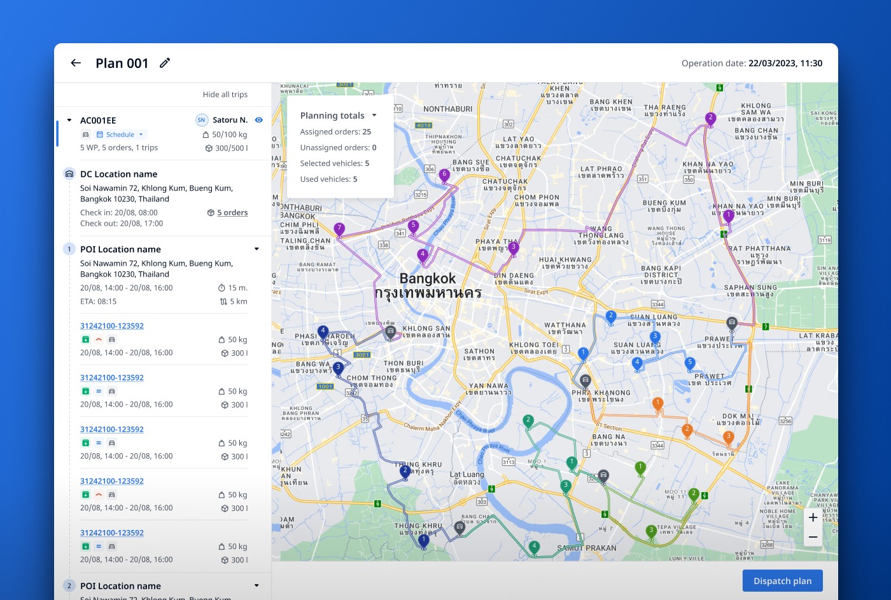The height and width of the screenshot is (600, 891).
Task: Select purple map marker 3 near Phaya Thai
Action: [x=513, y=248]
